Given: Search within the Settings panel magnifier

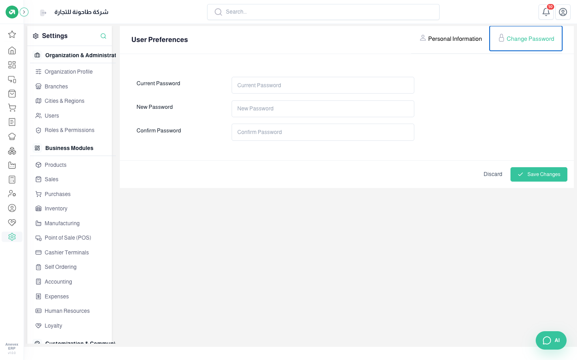Looking at the screenshot, I should pos(103,36).
